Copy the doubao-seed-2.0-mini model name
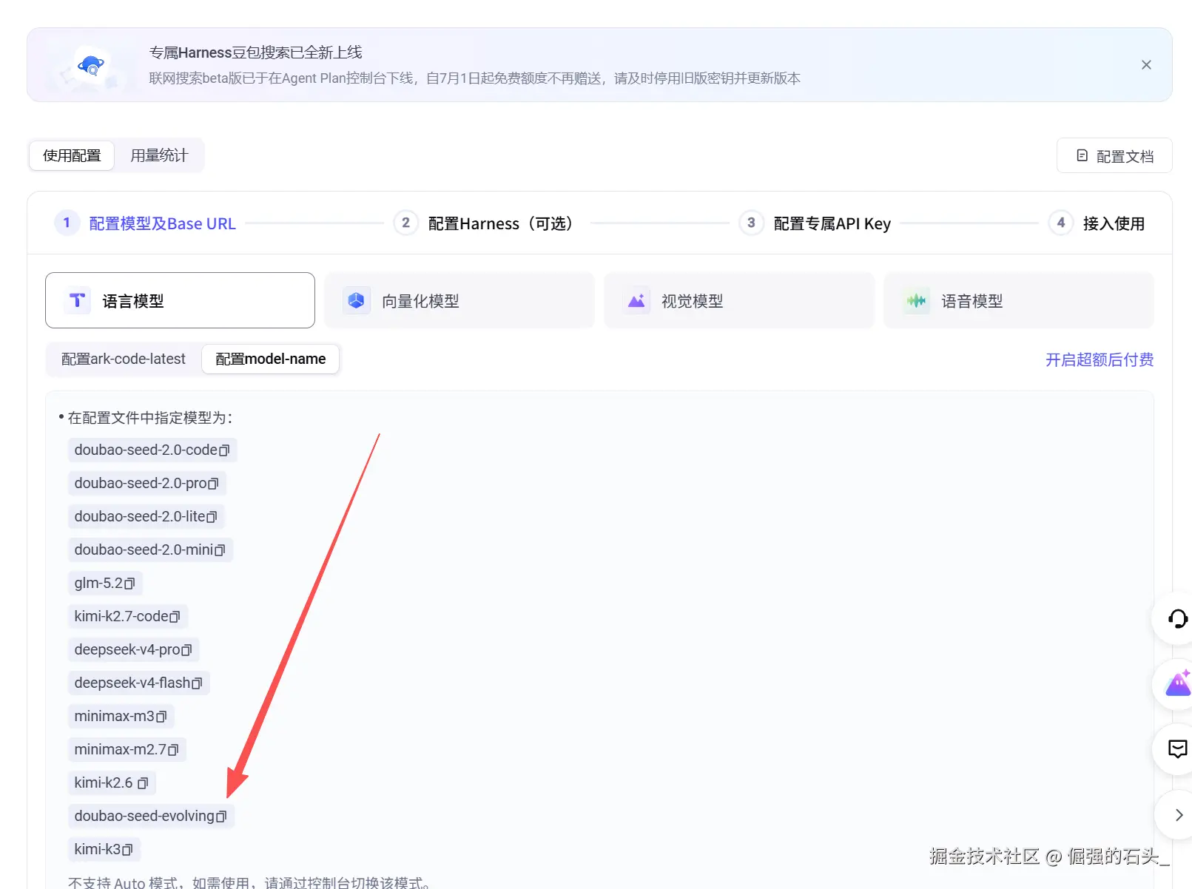Image resolution: width=1192 pixels, height=889 pixels. click(220, 550)
